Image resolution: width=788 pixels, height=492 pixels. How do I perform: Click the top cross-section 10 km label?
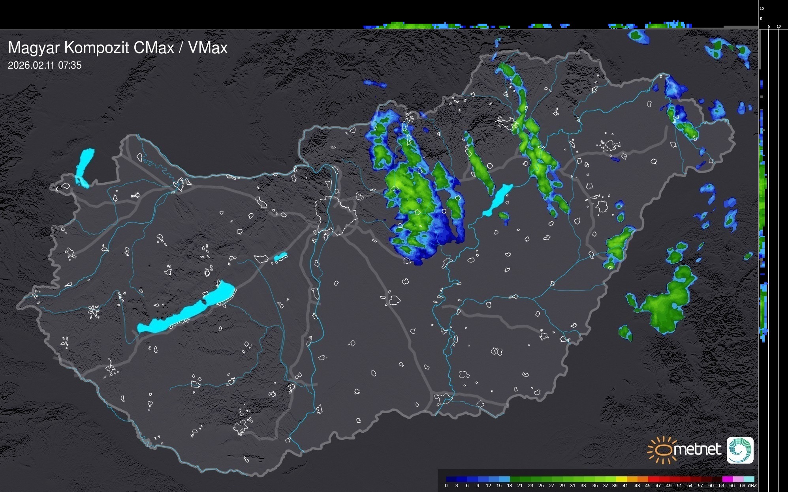tap(762, 8)
